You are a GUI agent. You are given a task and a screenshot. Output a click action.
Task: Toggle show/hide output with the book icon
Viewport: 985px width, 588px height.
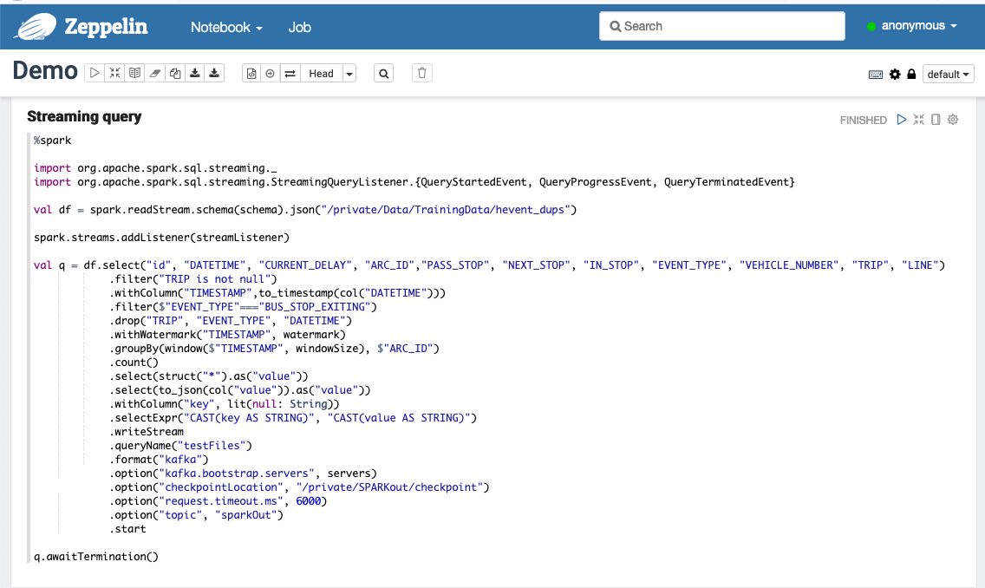(x=134, y=73)
